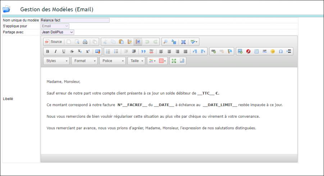Open the Templates icon
Screen dimensions: 324x176
(x=95, y=42)
